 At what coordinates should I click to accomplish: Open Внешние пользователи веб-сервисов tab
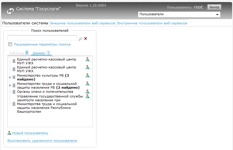pyautogui.click(x=83, y=23)
